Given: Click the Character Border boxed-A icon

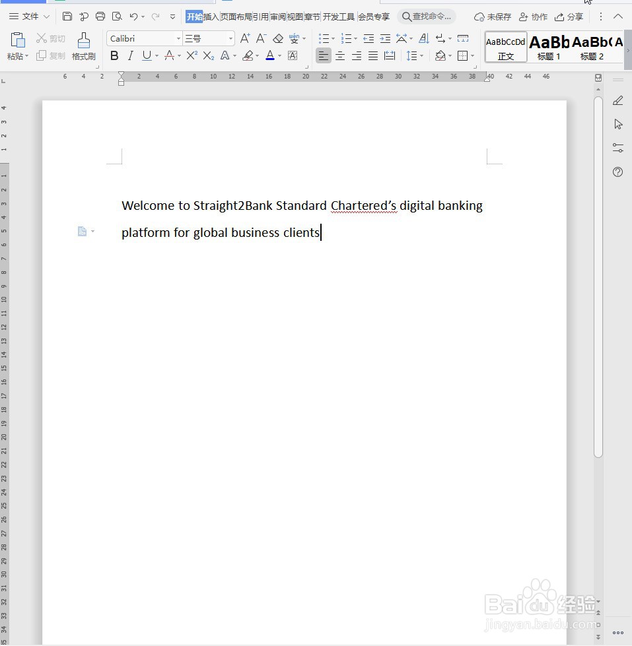Looking at the screenshot, I should [x=293, y=55].
